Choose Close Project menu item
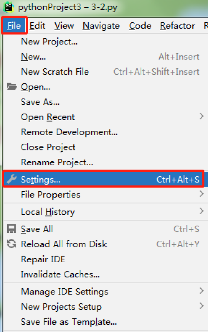208x332 pixels. click(48, 147)
